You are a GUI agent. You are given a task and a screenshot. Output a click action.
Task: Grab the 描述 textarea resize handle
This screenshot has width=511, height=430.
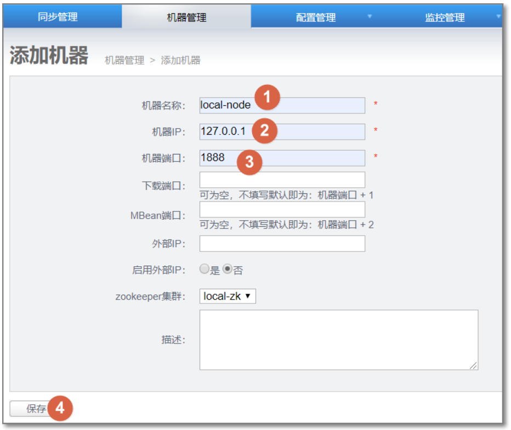tap(474, 365)
